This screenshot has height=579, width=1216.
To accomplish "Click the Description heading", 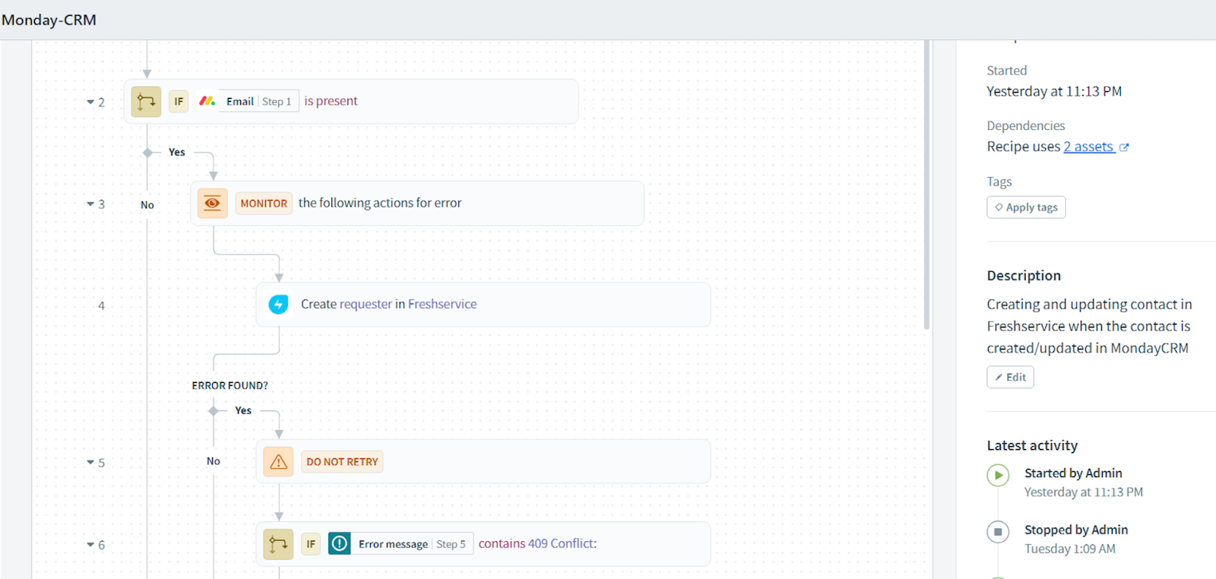I will coord(1024,276).
